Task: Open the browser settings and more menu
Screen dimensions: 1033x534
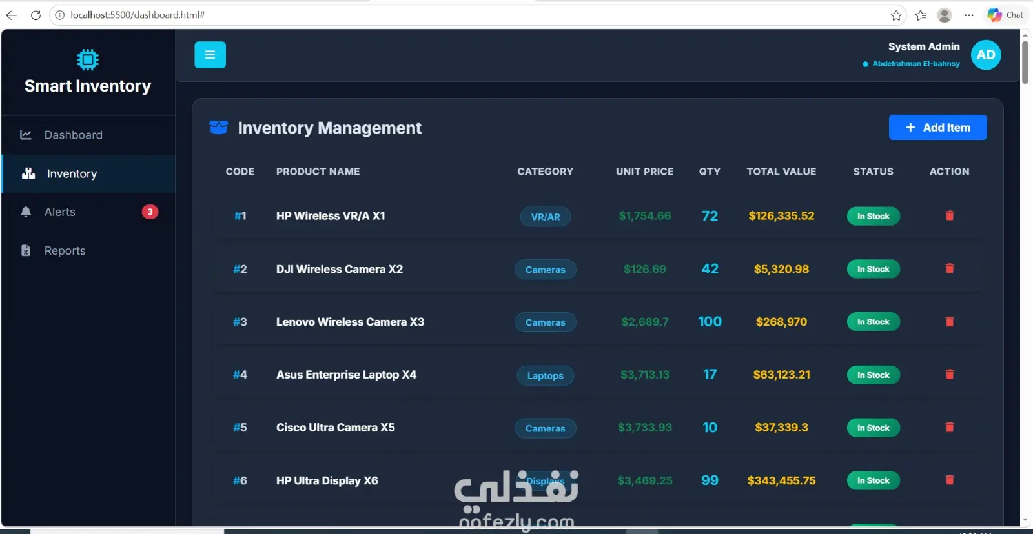Action: pyautogui.click(x=969, y=15)
